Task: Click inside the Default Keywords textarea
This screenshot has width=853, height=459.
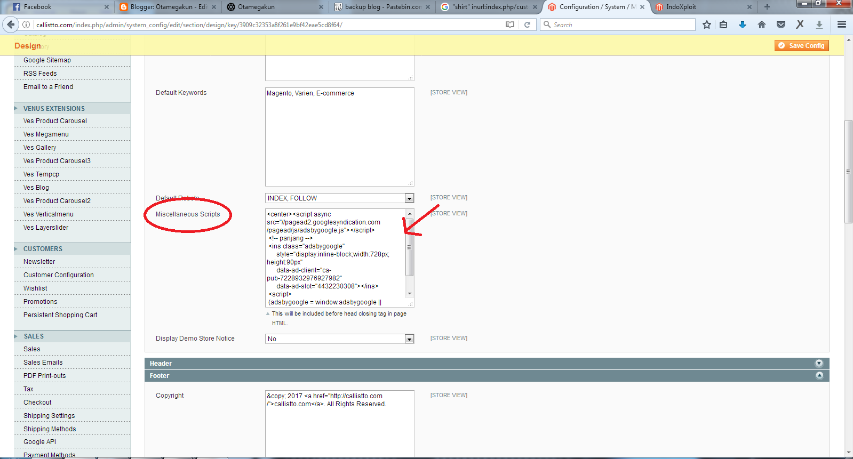Action: (x=339, y=137)
